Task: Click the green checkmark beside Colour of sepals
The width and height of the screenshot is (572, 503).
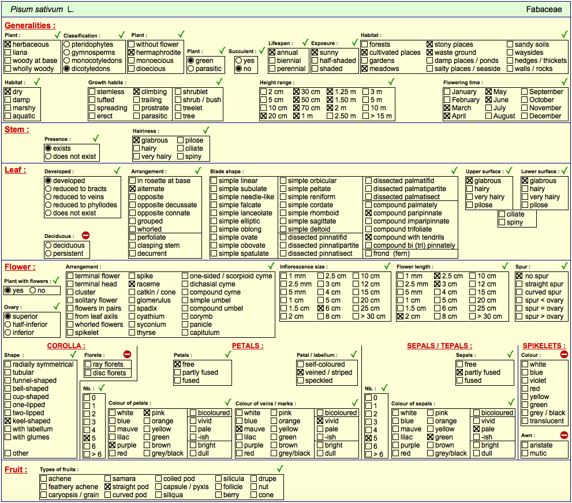Action: pyautogui.click(x=511, y=403)
